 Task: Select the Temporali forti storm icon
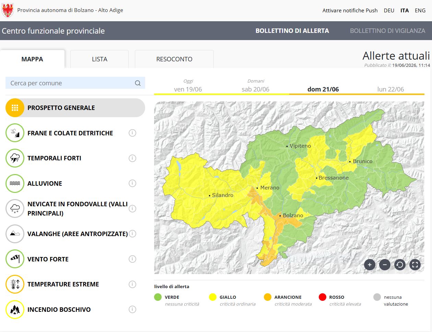tap(15, 158)
